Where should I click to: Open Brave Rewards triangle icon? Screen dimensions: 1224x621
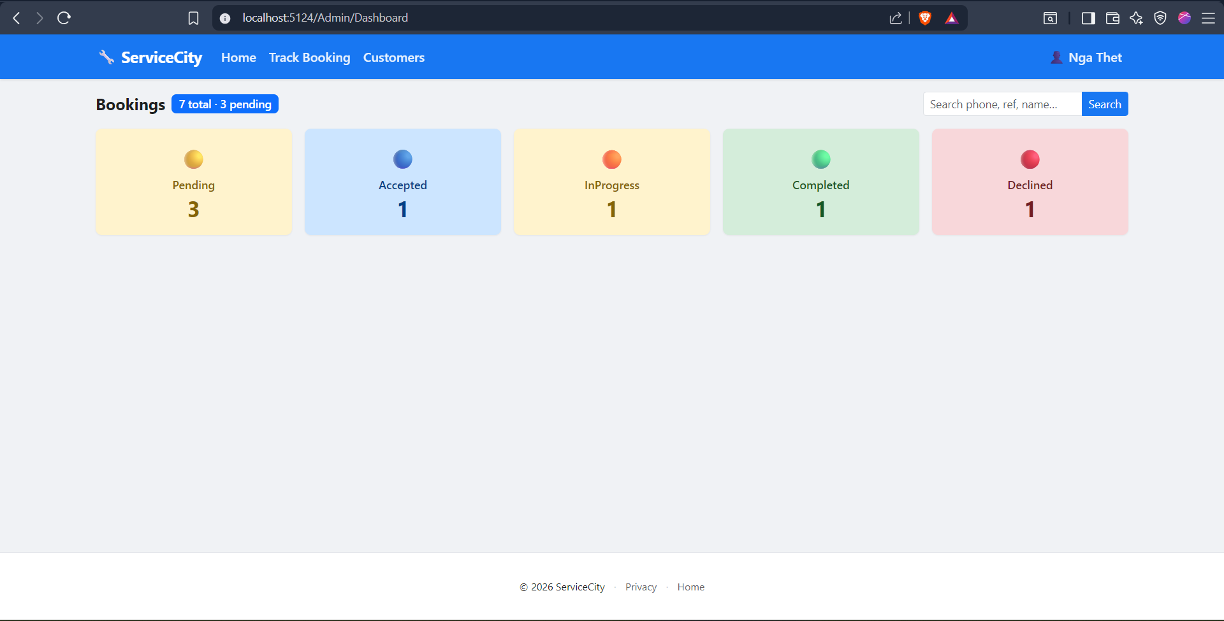952,18
